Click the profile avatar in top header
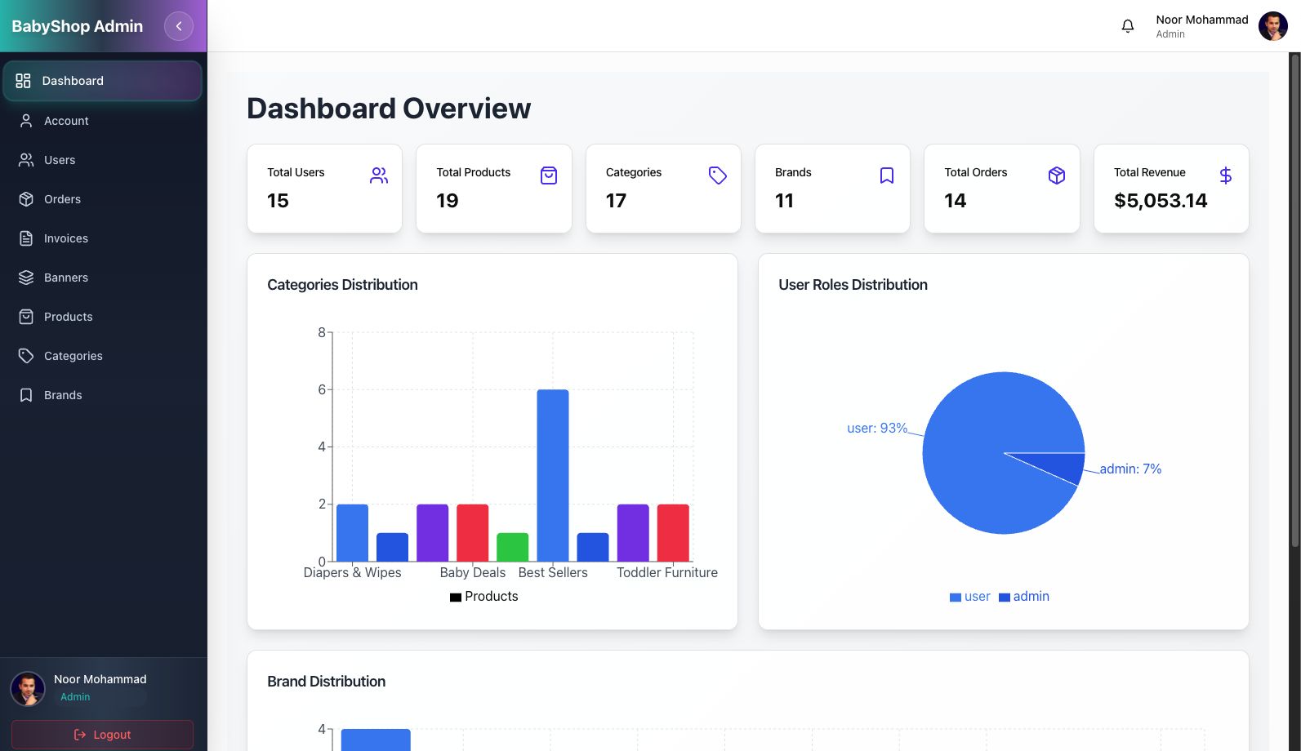This screenshot has width=1301, height=751. click(1272, 26)
